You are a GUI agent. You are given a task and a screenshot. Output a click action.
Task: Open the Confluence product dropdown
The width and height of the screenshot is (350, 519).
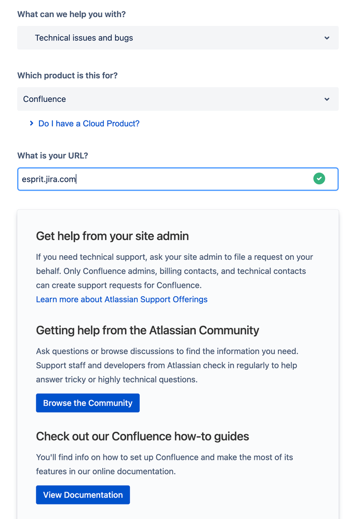click(x=178, y=99)
